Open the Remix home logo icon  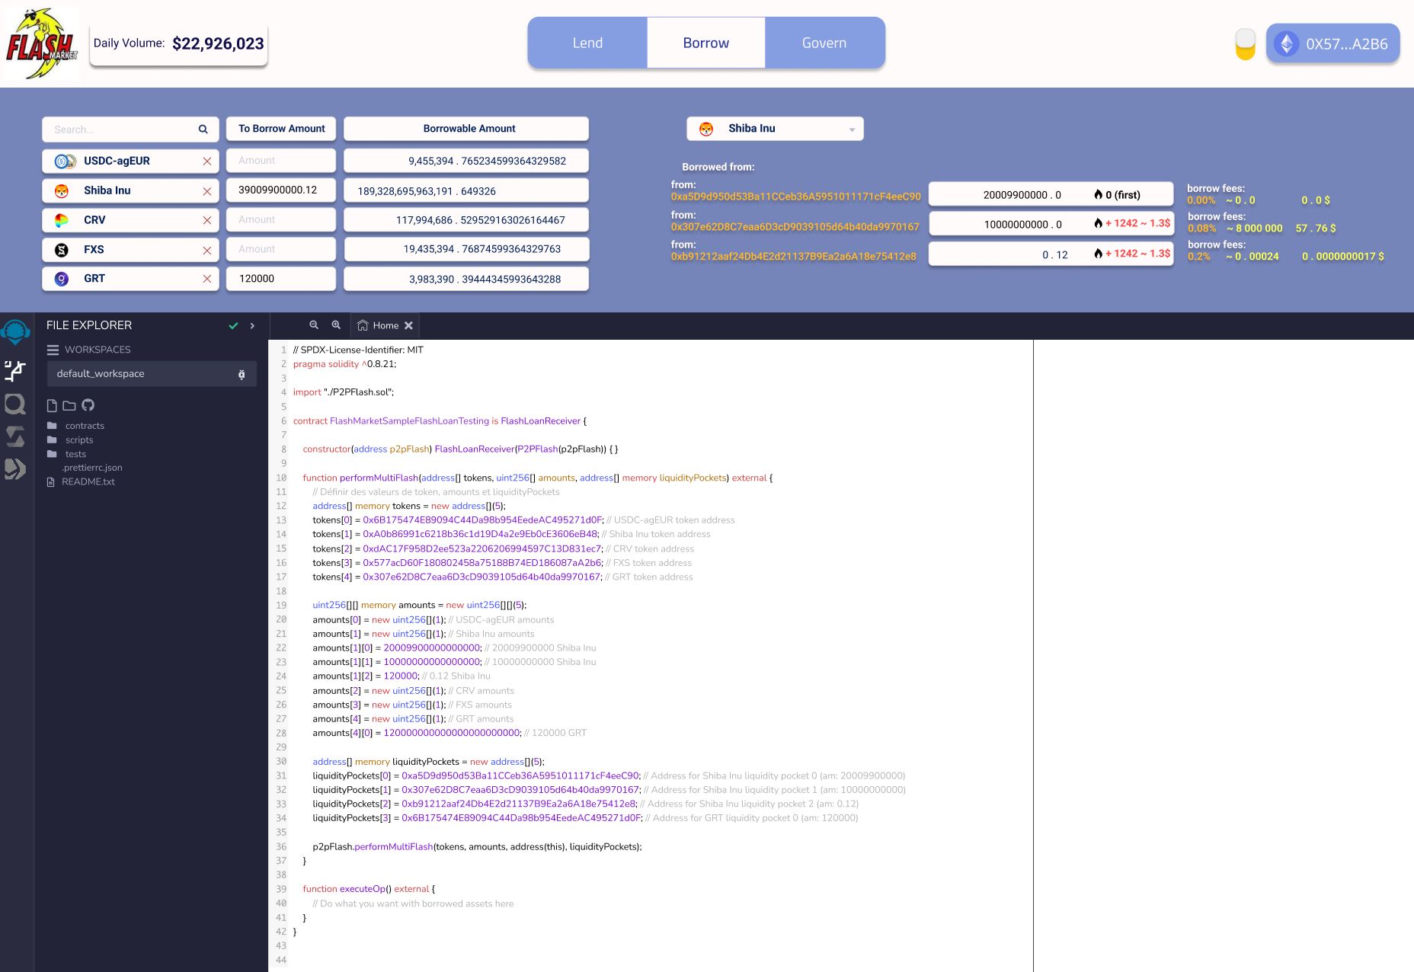15,332
